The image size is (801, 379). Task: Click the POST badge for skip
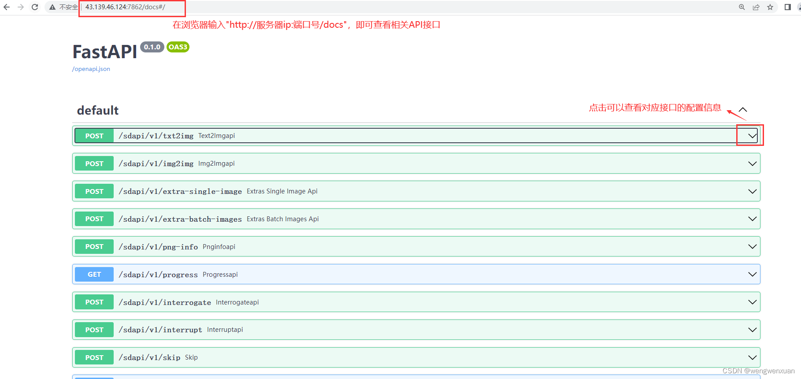pyautogui.click(x=94, y=357)
